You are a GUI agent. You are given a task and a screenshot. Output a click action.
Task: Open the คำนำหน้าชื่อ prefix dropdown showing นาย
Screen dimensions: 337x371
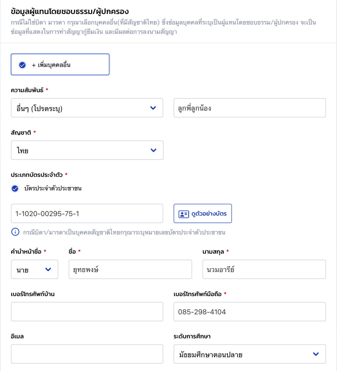pyautogui.click(x=34, y=269)
